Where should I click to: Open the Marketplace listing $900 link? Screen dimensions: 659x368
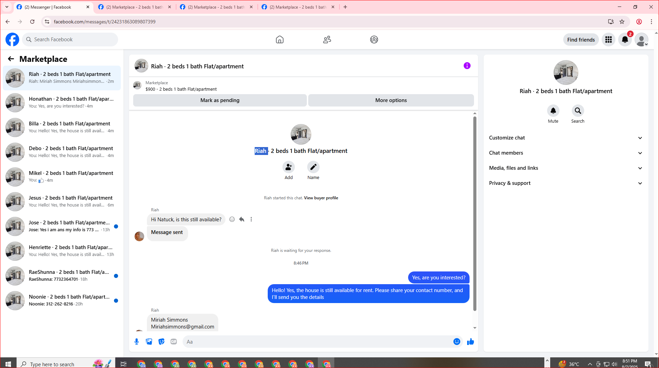181,89
